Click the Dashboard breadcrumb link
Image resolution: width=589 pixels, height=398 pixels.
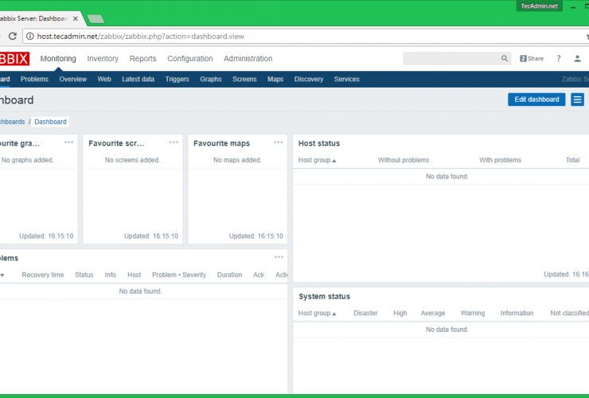pyautogui.click(x=50, y=122)
